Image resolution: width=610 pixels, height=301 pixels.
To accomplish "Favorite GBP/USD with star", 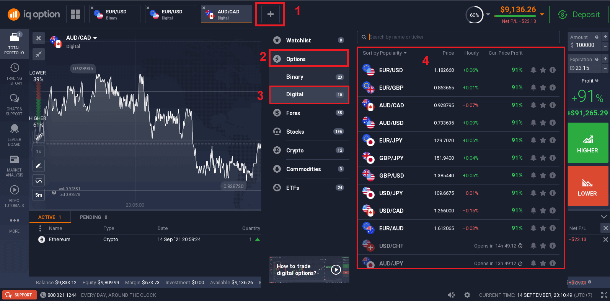I will click(543, 175).
